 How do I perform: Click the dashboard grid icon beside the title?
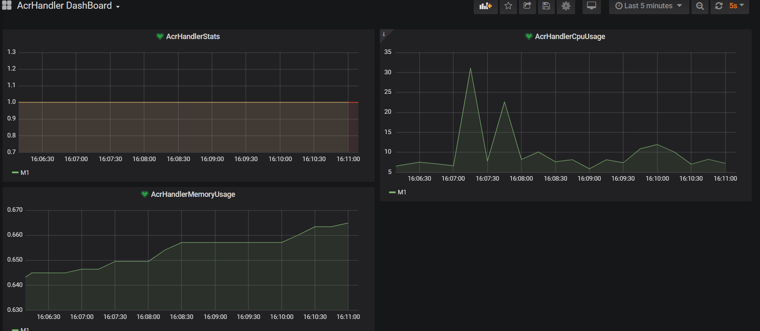7,5
